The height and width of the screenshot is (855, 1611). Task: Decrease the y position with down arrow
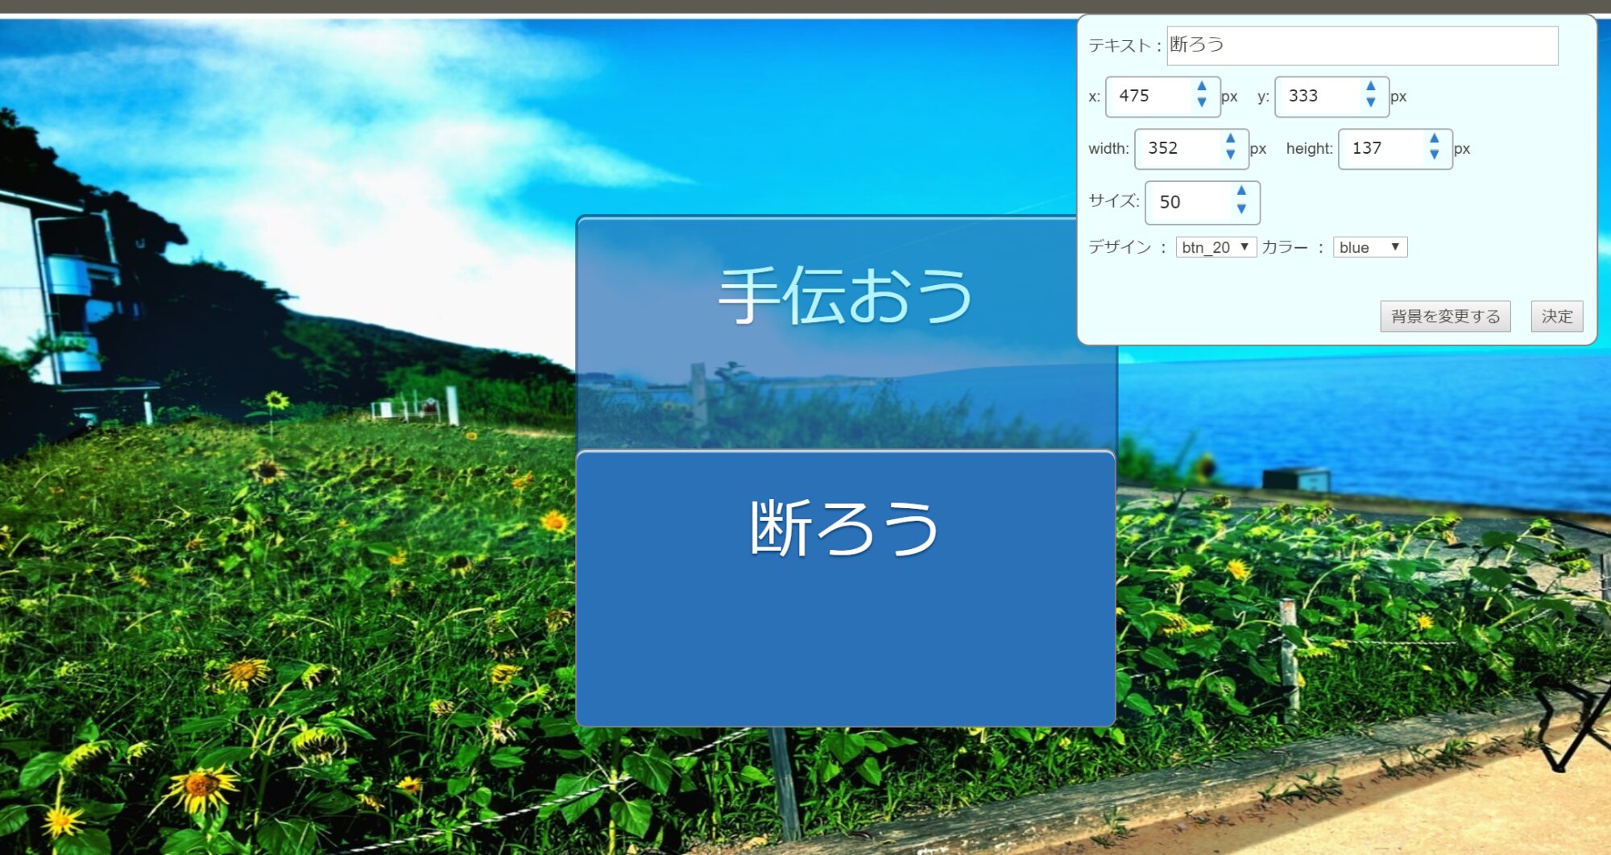tap(1371, 103)
